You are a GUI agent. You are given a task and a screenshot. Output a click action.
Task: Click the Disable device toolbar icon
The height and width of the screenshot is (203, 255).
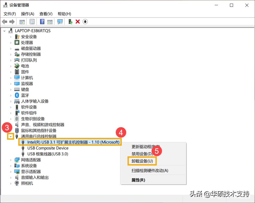click(85, 22)
